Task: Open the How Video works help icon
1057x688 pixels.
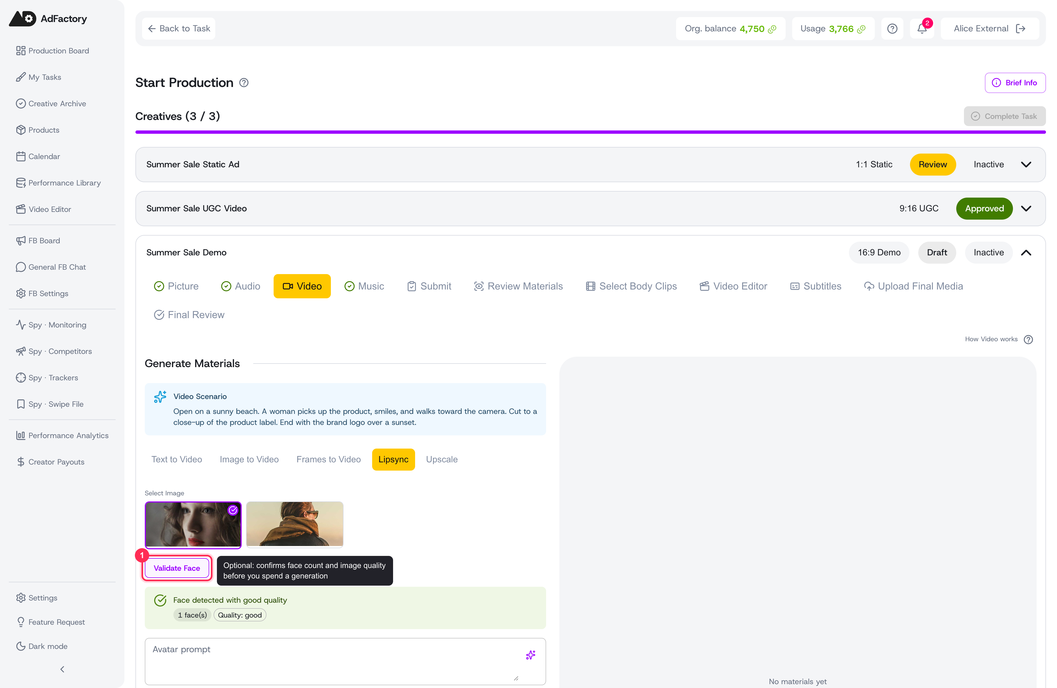Action: (1028, 339)
